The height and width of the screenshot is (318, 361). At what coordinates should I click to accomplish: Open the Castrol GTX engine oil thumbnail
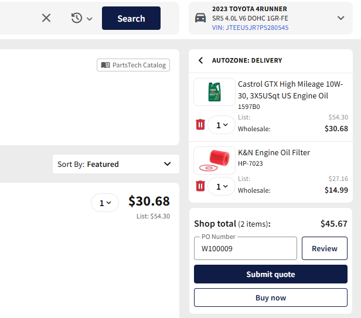click(214, 92)
